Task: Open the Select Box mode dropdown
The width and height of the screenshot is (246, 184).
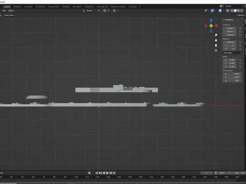Action: (x=9, y=15)
